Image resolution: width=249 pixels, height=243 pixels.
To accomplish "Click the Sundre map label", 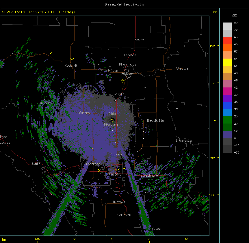I will 84,113.
